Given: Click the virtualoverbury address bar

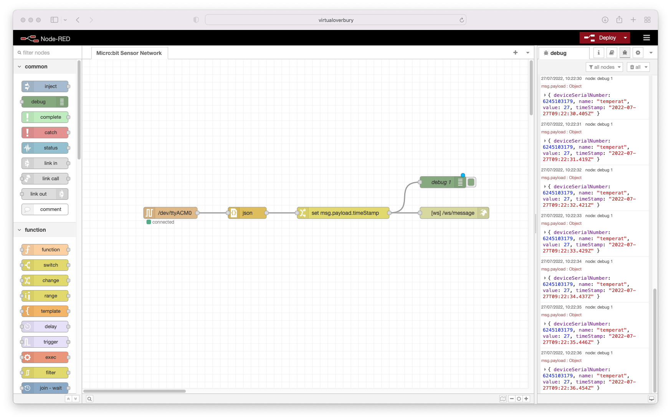Looking at the screenshot, I should pos(335,20).
